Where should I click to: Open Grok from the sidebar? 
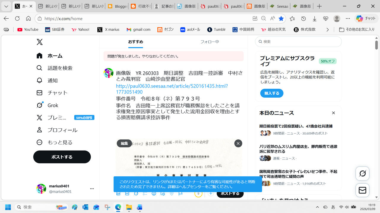(x=47, y=105)
